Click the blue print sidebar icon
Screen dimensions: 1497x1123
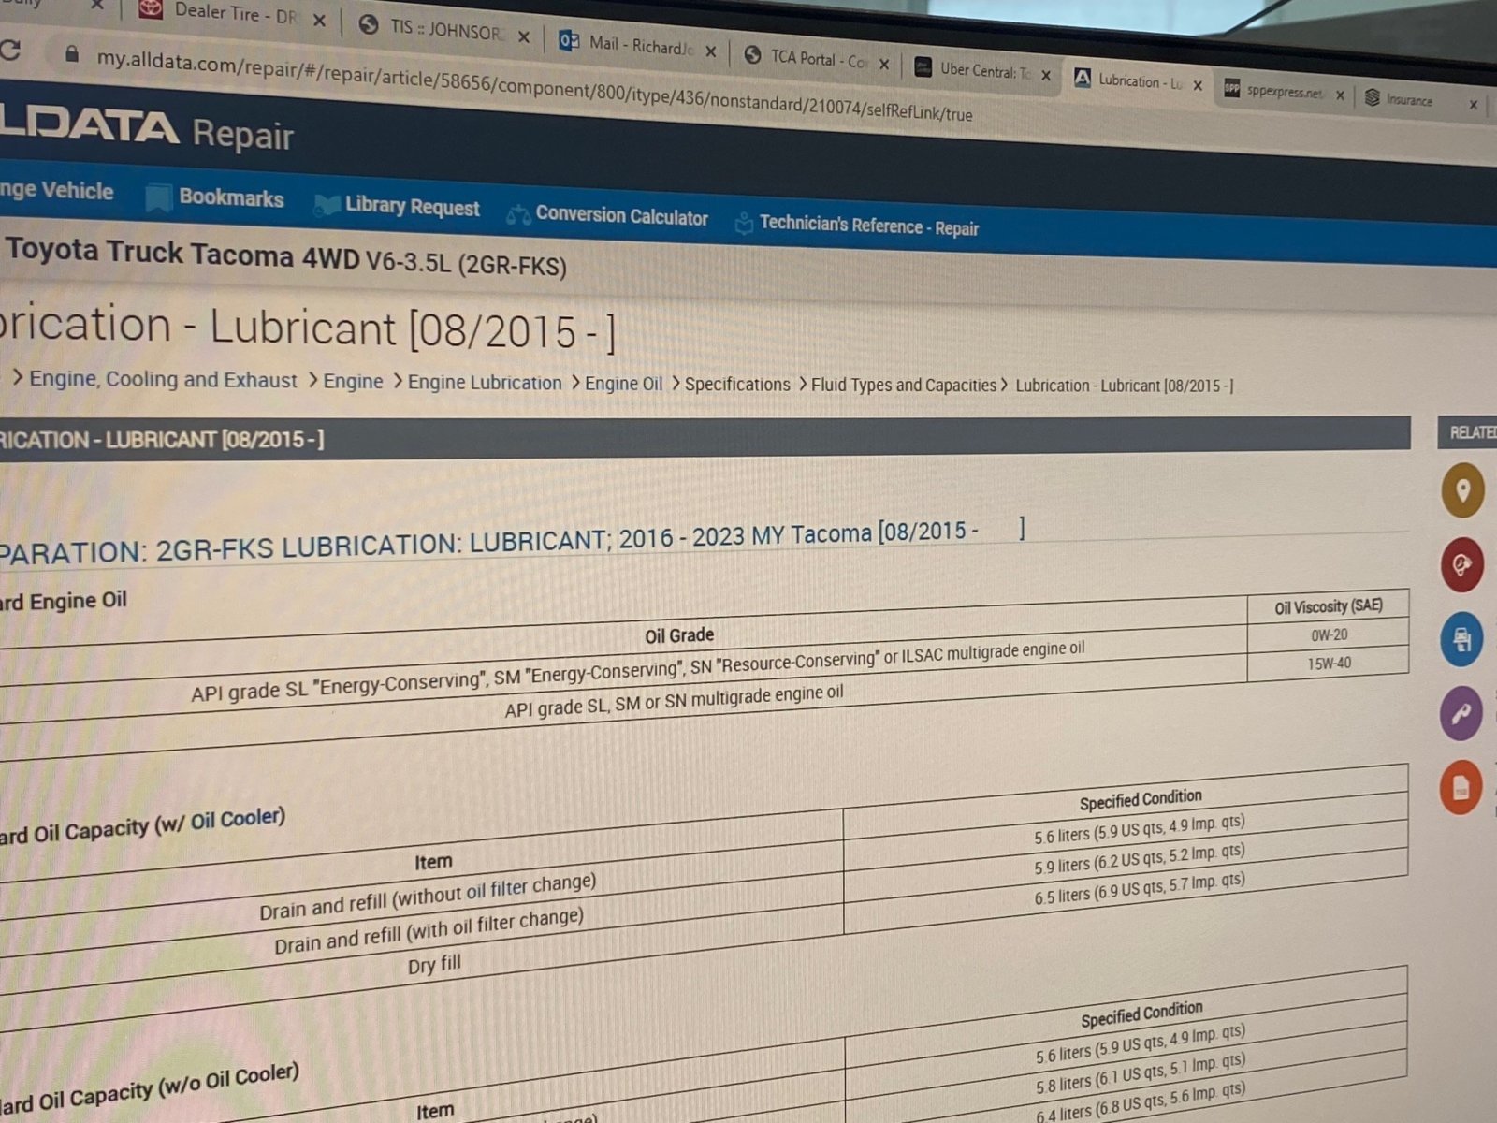[x=1461, y=639]
